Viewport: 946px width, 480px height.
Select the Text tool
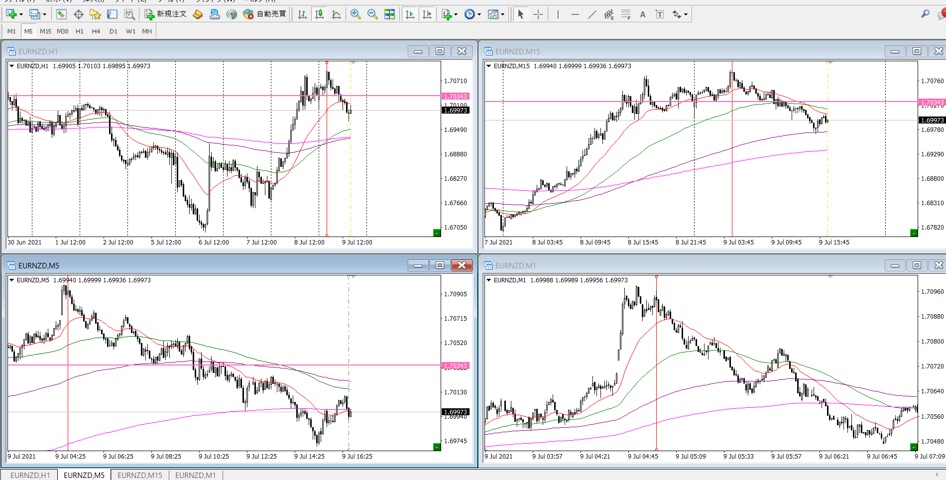coord(643,14)
